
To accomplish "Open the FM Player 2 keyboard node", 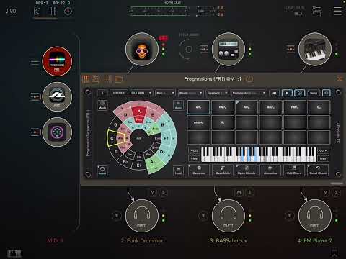I will coord(315,50).
